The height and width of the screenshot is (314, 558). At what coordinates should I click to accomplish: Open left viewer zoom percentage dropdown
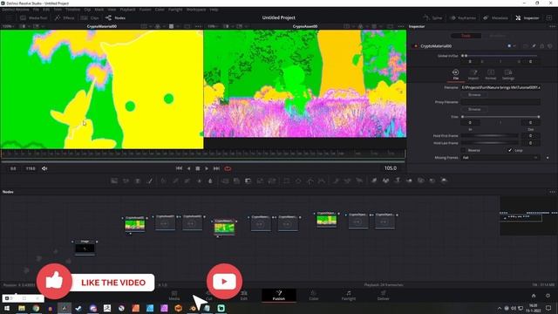tap(8, 26)
